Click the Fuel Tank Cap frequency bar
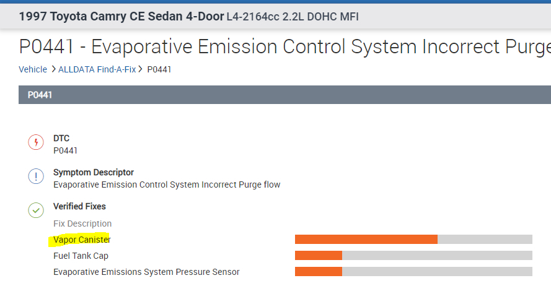This screenshot has height=291, width=551. click(x=413, y=256)
